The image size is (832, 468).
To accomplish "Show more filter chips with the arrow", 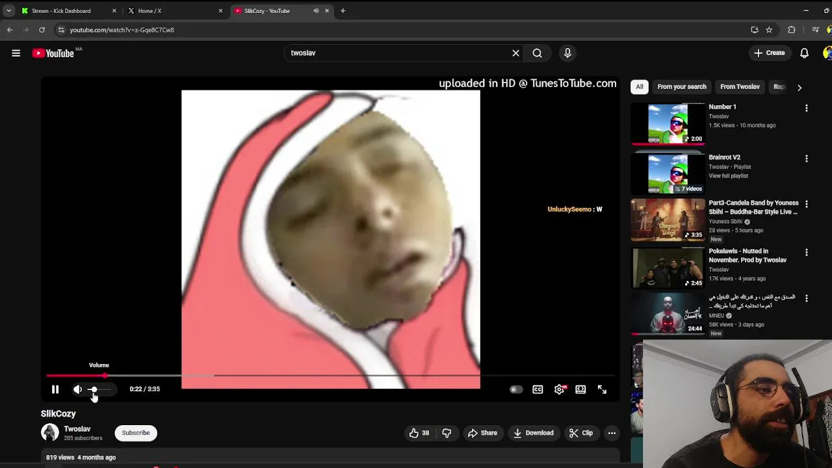I will [799, 87].
